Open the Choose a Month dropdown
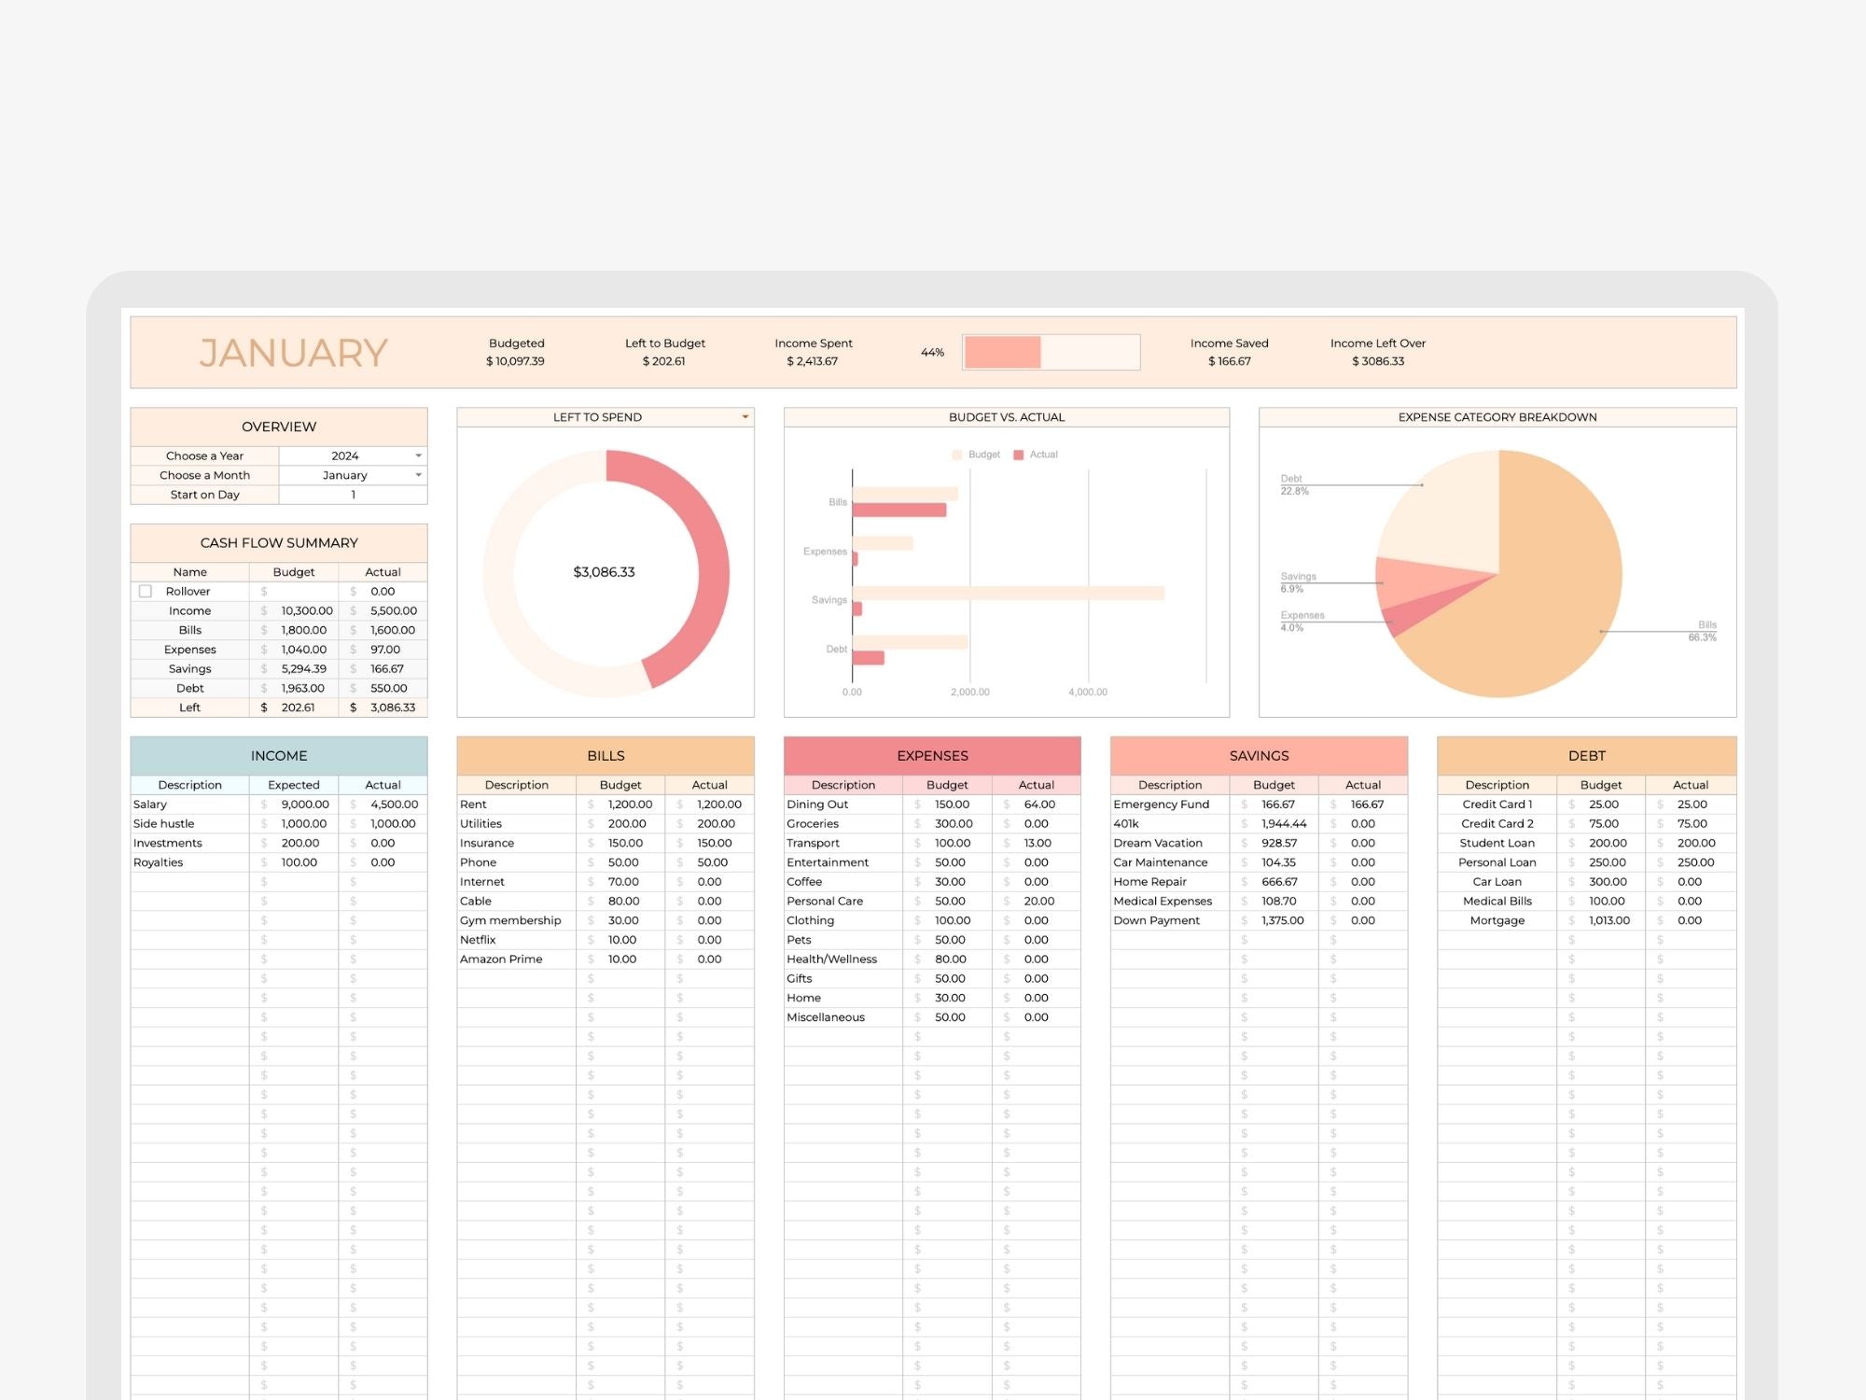 coord(418,475)
